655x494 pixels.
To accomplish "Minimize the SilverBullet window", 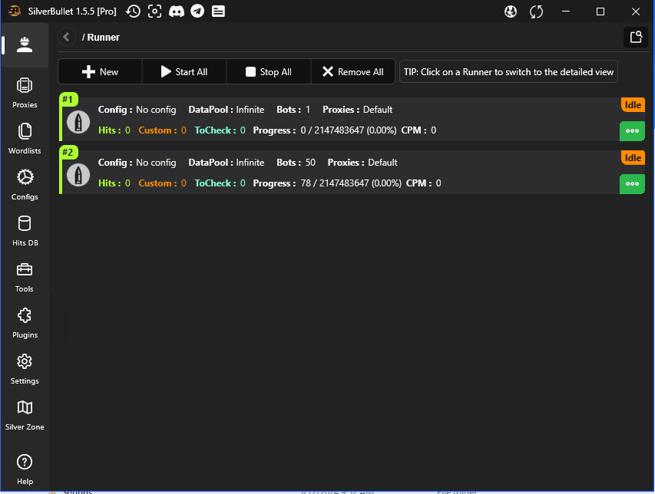I will 566,12.
